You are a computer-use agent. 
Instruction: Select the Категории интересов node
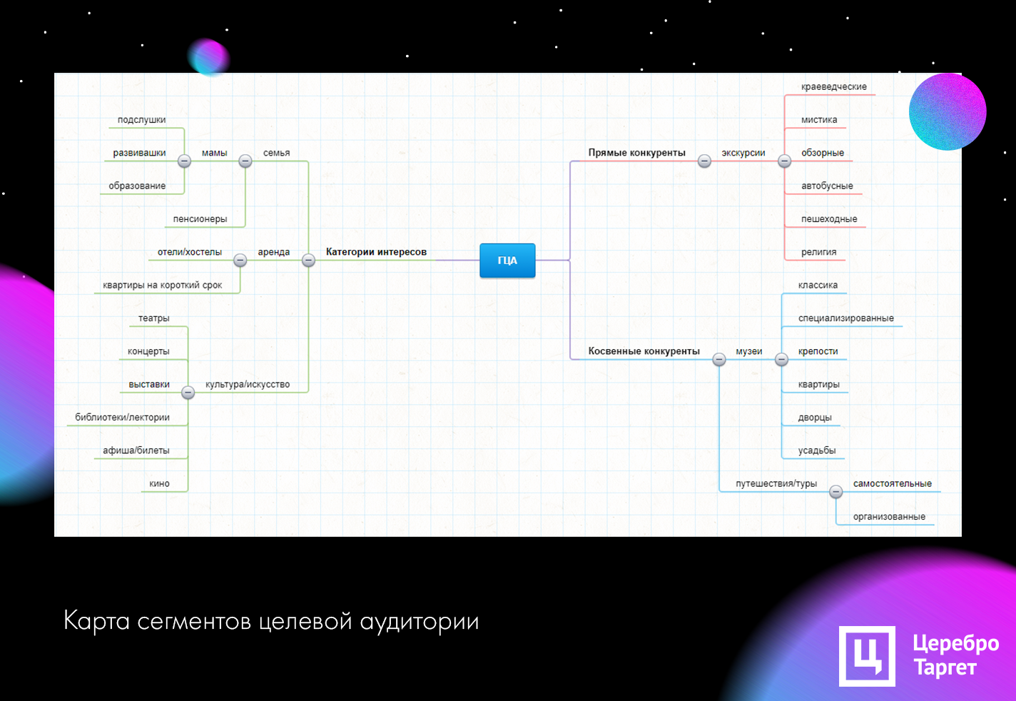pyautogui.click(x=376, y=252)
